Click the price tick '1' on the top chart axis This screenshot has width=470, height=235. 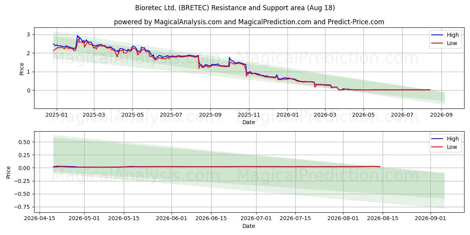[29, 72]
